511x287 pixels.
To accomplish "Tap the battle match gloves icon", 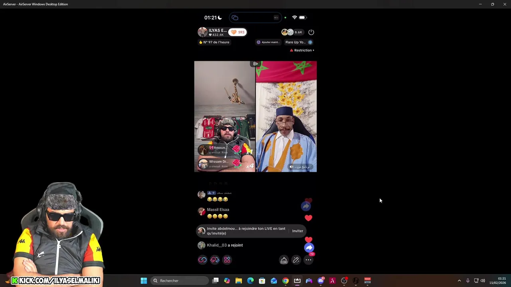I will point(215,260).
